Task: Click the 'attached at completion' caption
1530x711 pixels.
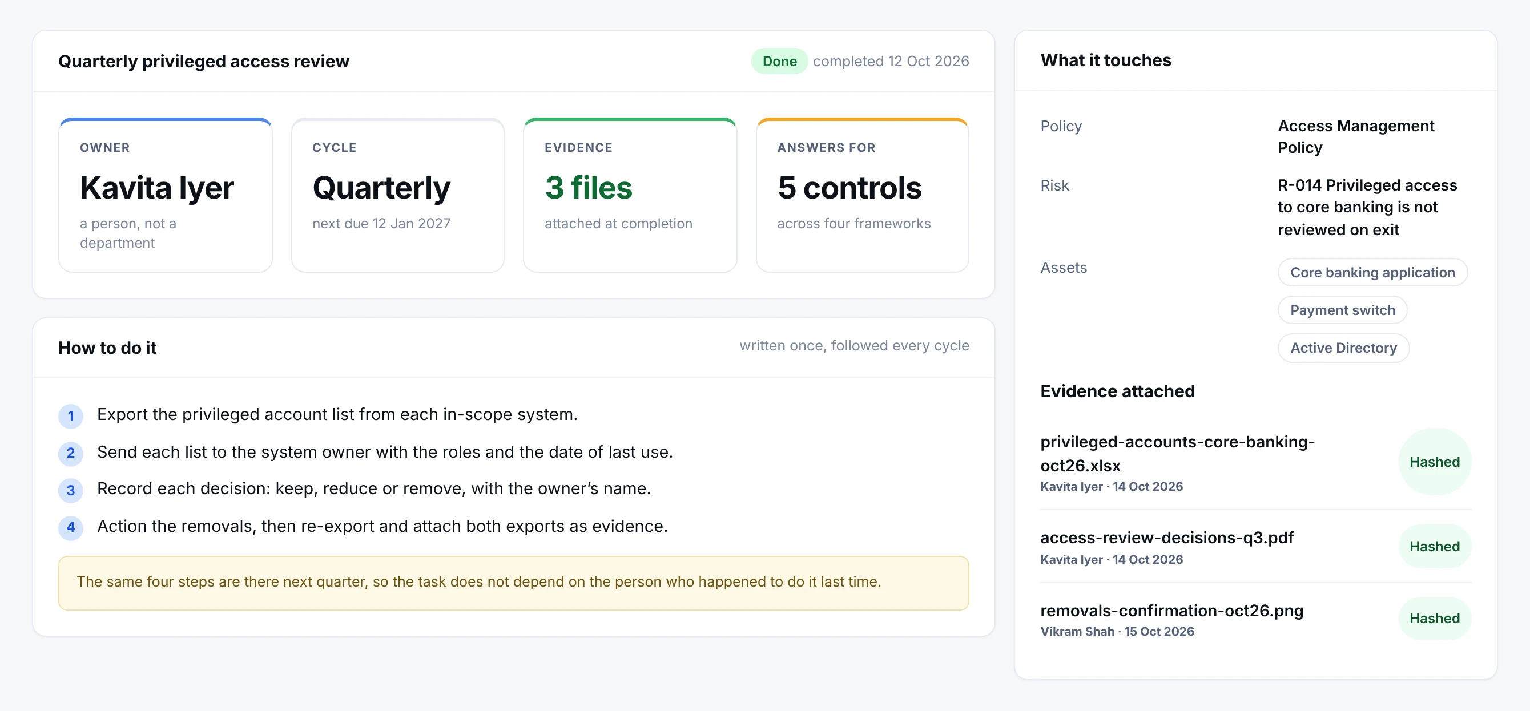Action: tap(618, 223)
